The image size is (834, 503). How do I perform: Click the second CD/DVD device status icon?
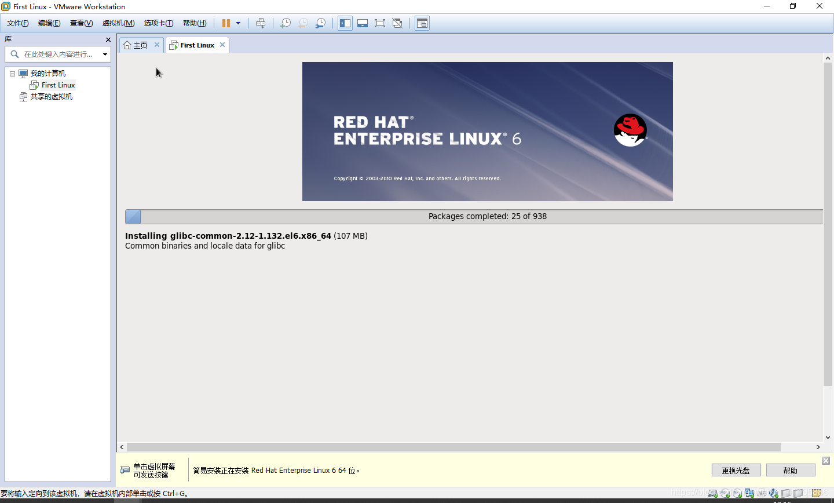tap(737, 494)
